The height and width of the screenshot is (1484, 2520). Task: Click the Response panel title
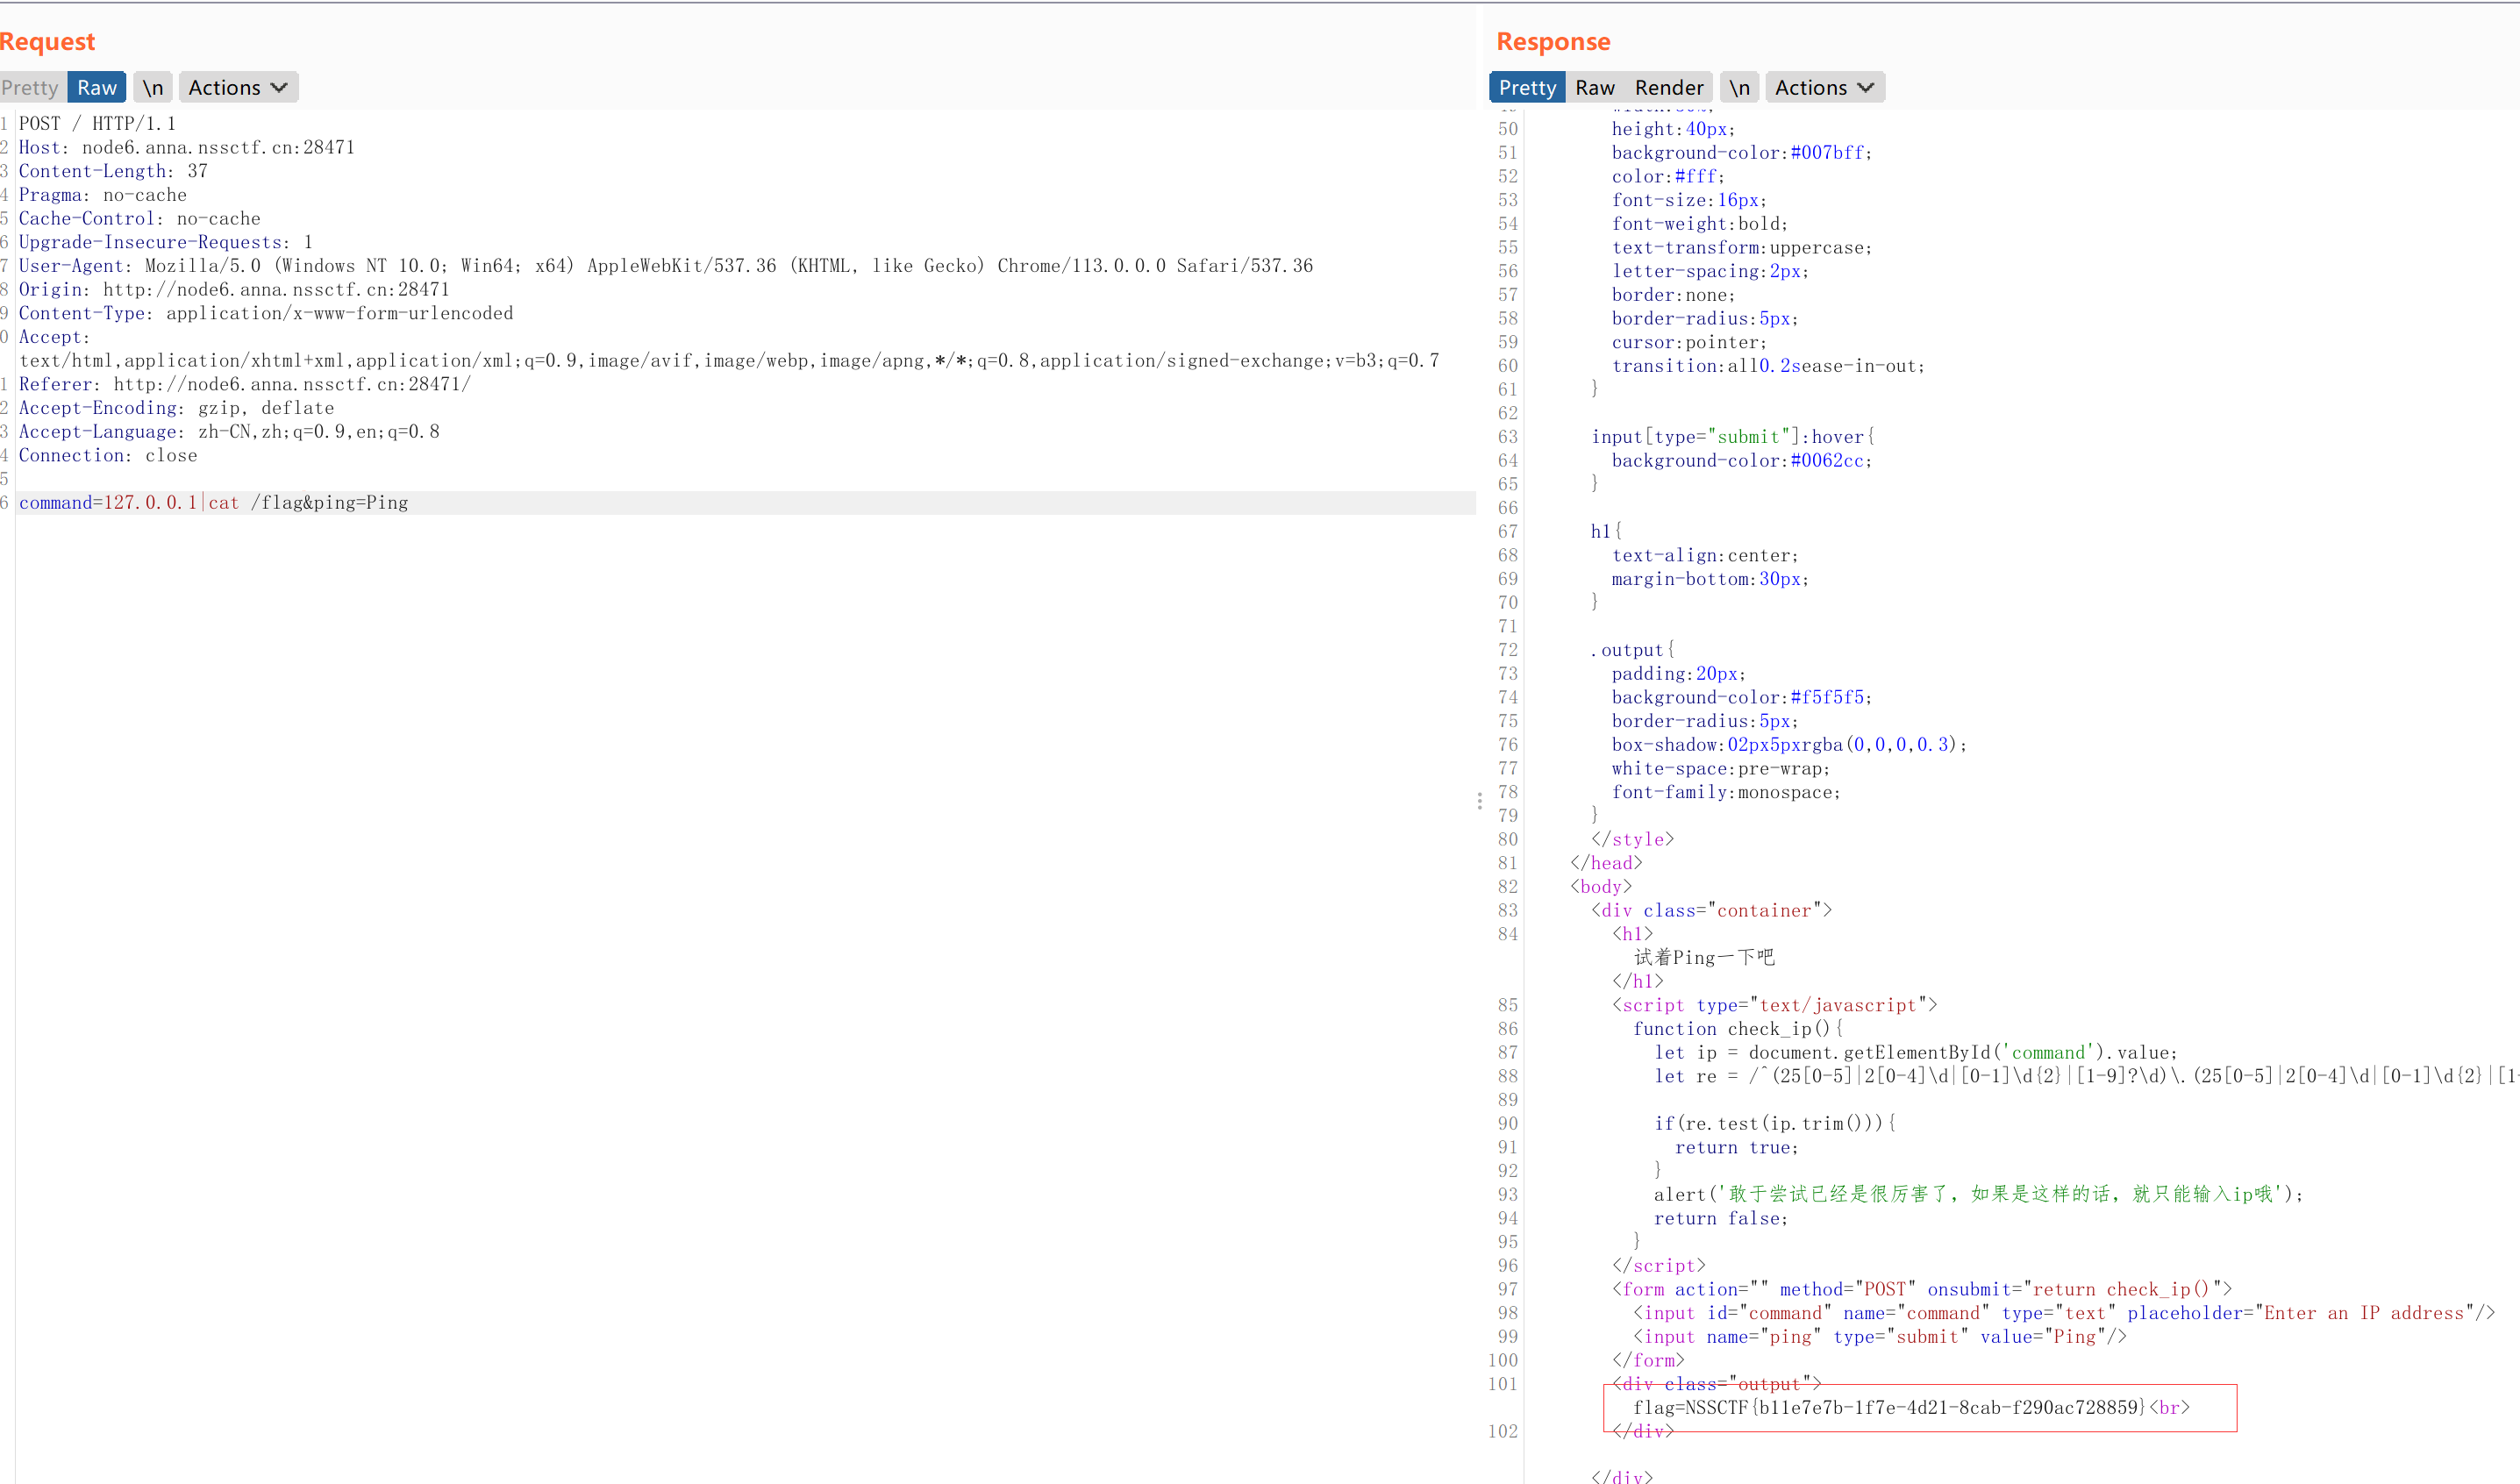(x=1553, y=42)
